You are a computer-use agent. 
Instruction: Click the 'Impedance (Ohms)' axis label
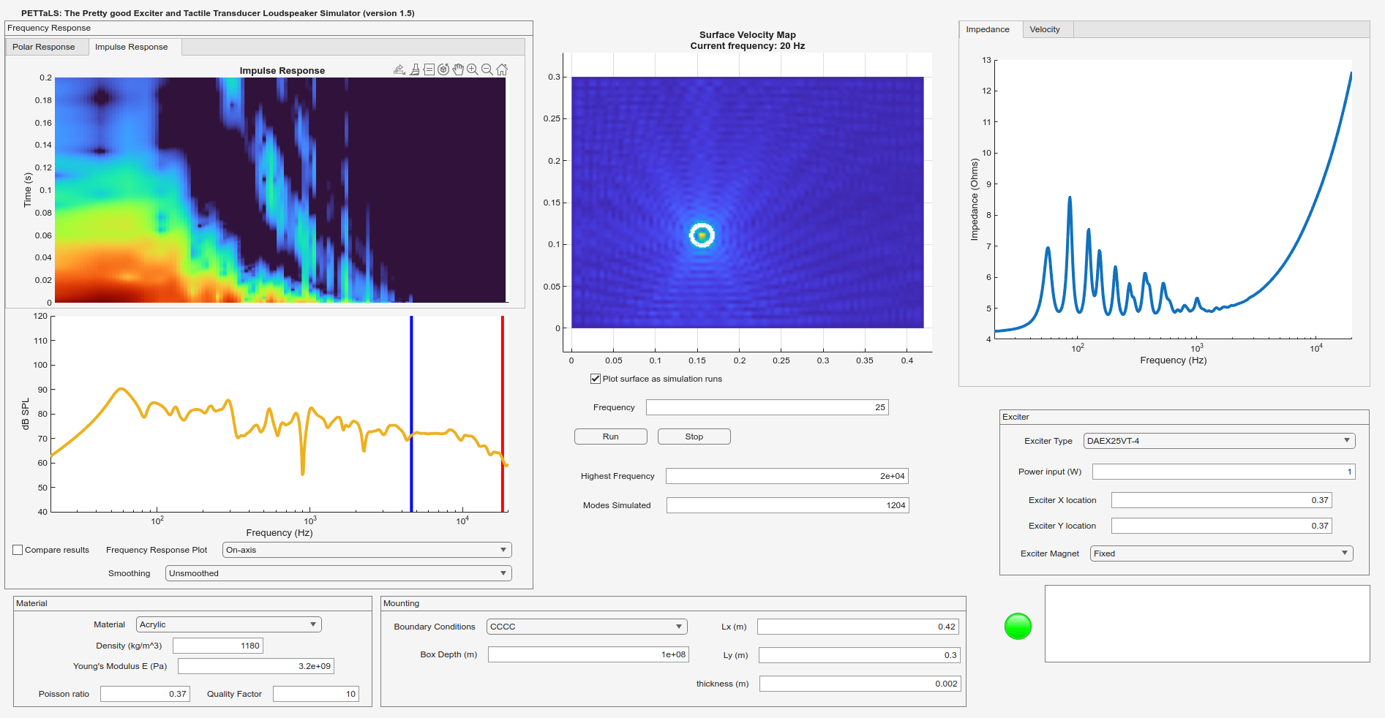[x=974, y=200]
